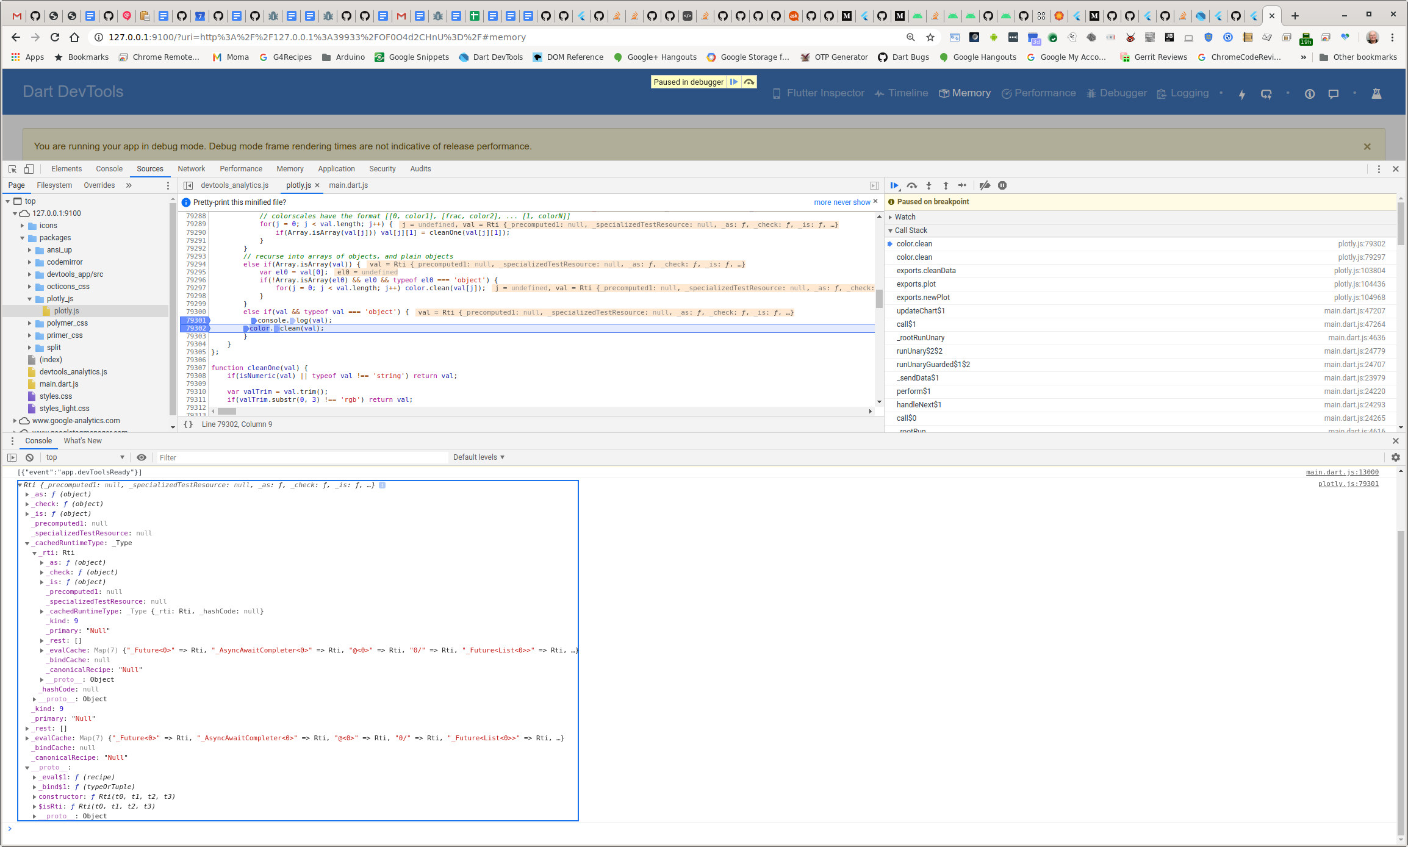1408x847 pixels.
Task: Clear the console with the ban icon
Action: point(29,457)
